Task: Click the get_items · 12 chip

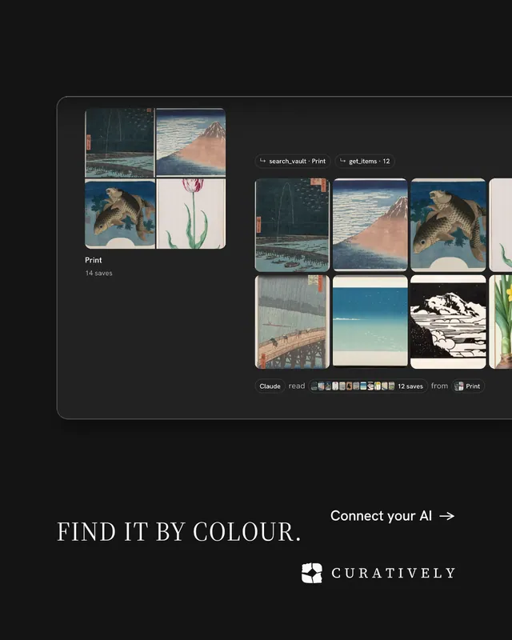Action: [365, 162]
